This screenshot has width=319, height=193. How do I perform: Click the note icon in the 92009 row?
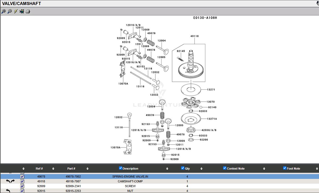(22, 186)
